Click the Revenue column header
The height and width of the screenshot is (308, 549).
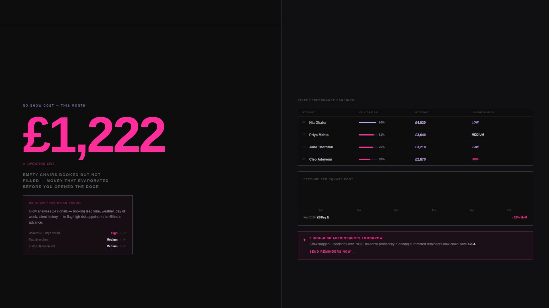coord(422,112)
